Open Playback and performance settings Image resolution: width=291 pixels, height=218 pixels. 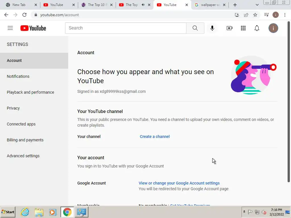[x=34, y=92]
